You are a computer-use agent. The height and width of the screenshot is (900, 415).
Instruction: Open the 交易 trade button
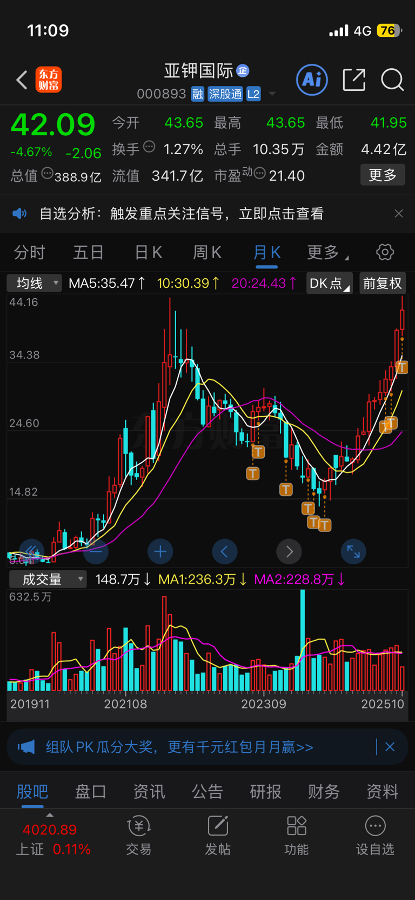[139, 836]
